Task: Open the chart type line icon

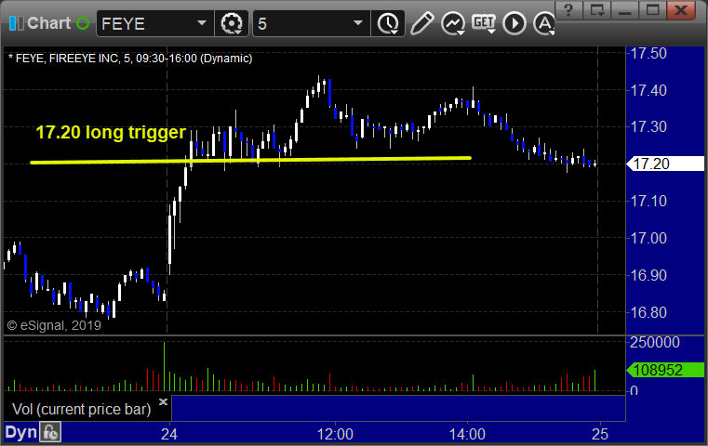Action: (453, 23)
